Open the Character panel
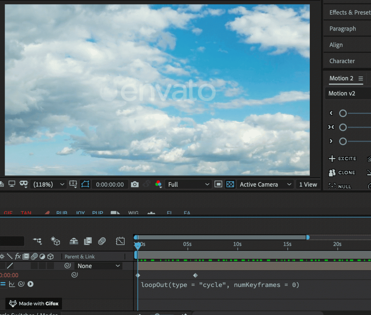The height and width of the screenshot is (315, 371). 342,61
